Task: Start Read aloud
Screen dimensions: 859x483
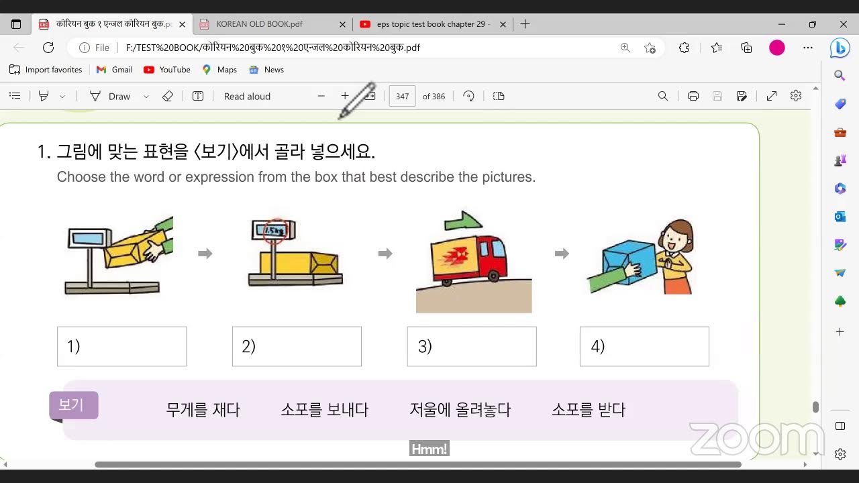Action: (247, 96)
